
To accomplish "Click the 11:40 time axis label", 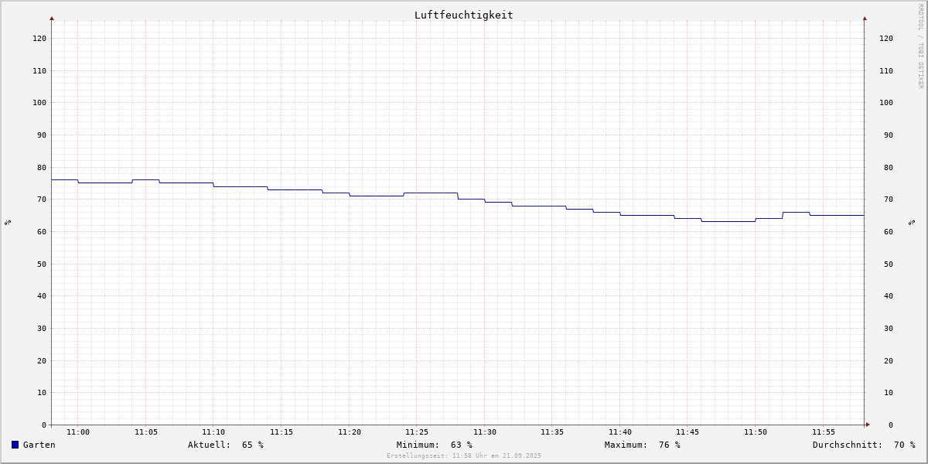I will pos(620,432).
